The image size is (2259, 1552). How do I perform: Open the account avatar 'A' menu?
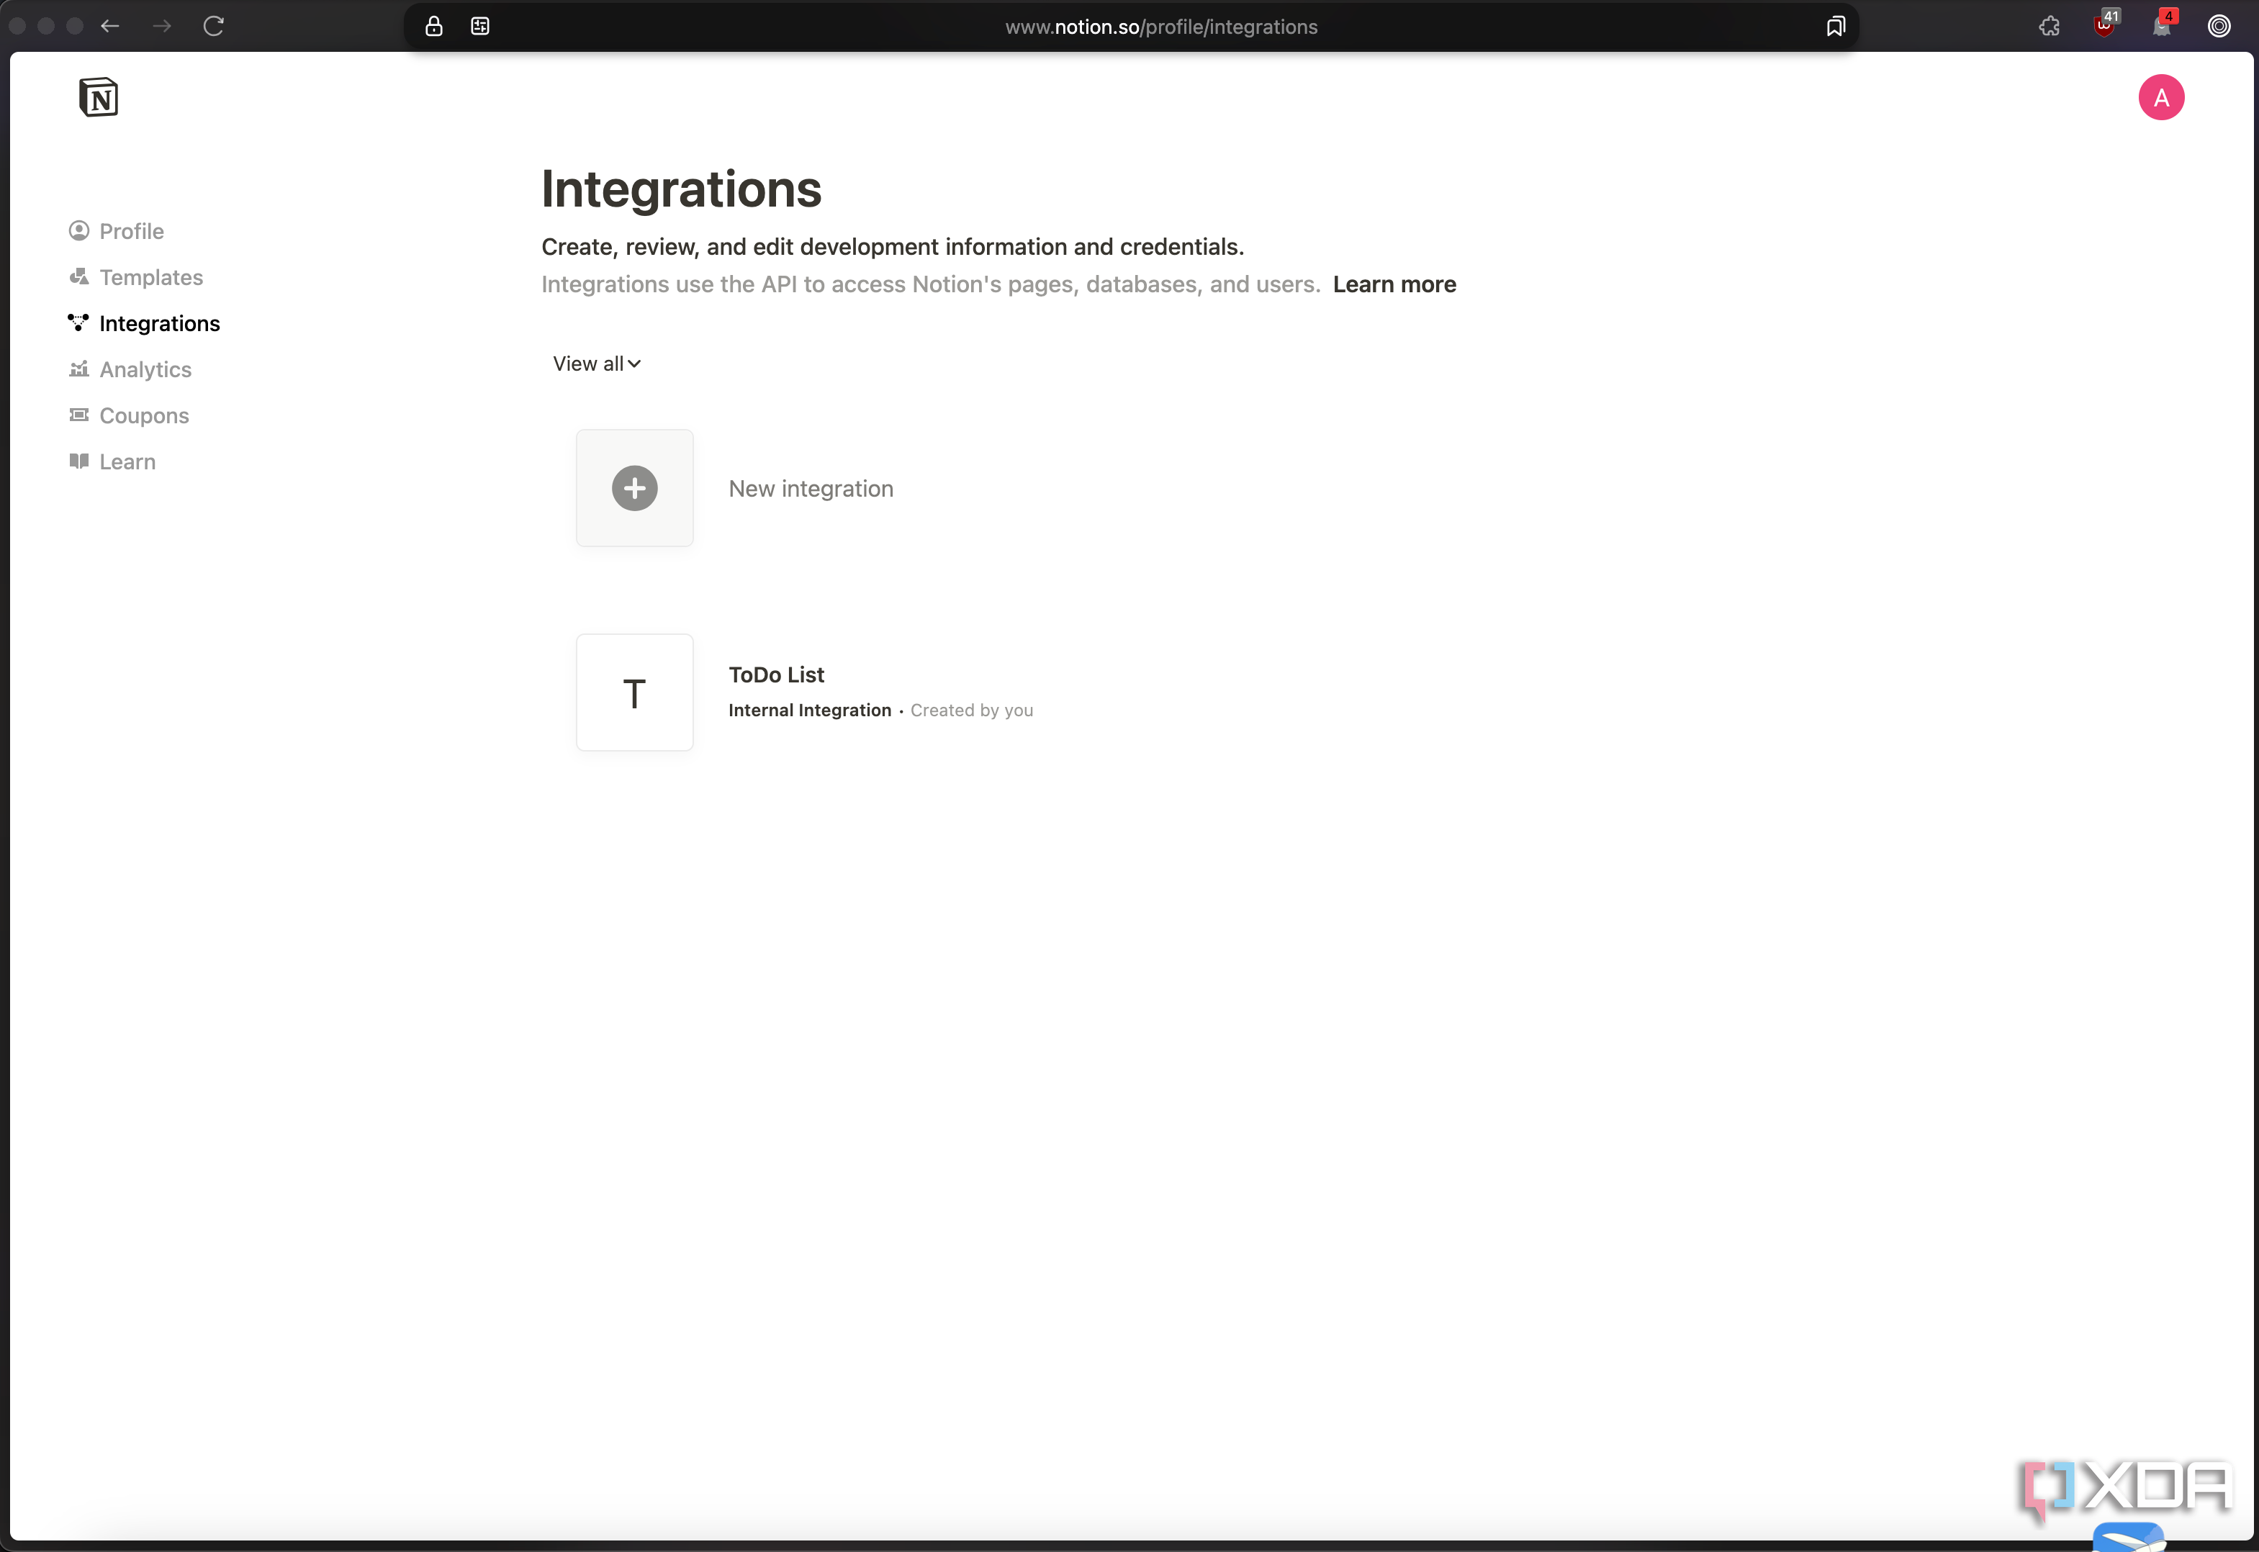pyautogui.click(x=2161, y=97)
